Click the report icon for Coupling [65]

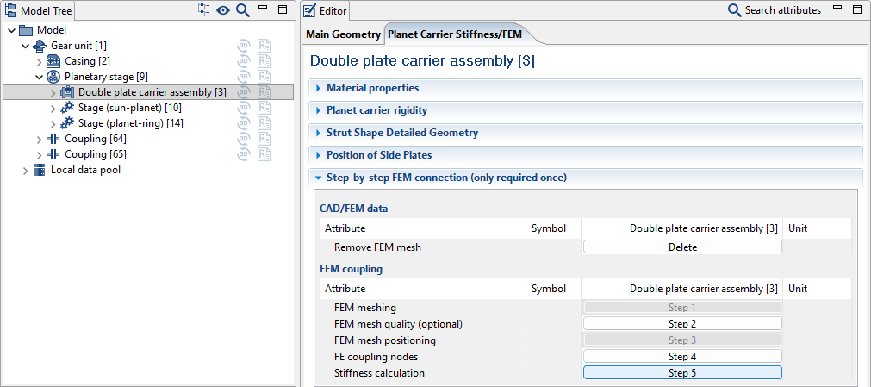(264, 154)
